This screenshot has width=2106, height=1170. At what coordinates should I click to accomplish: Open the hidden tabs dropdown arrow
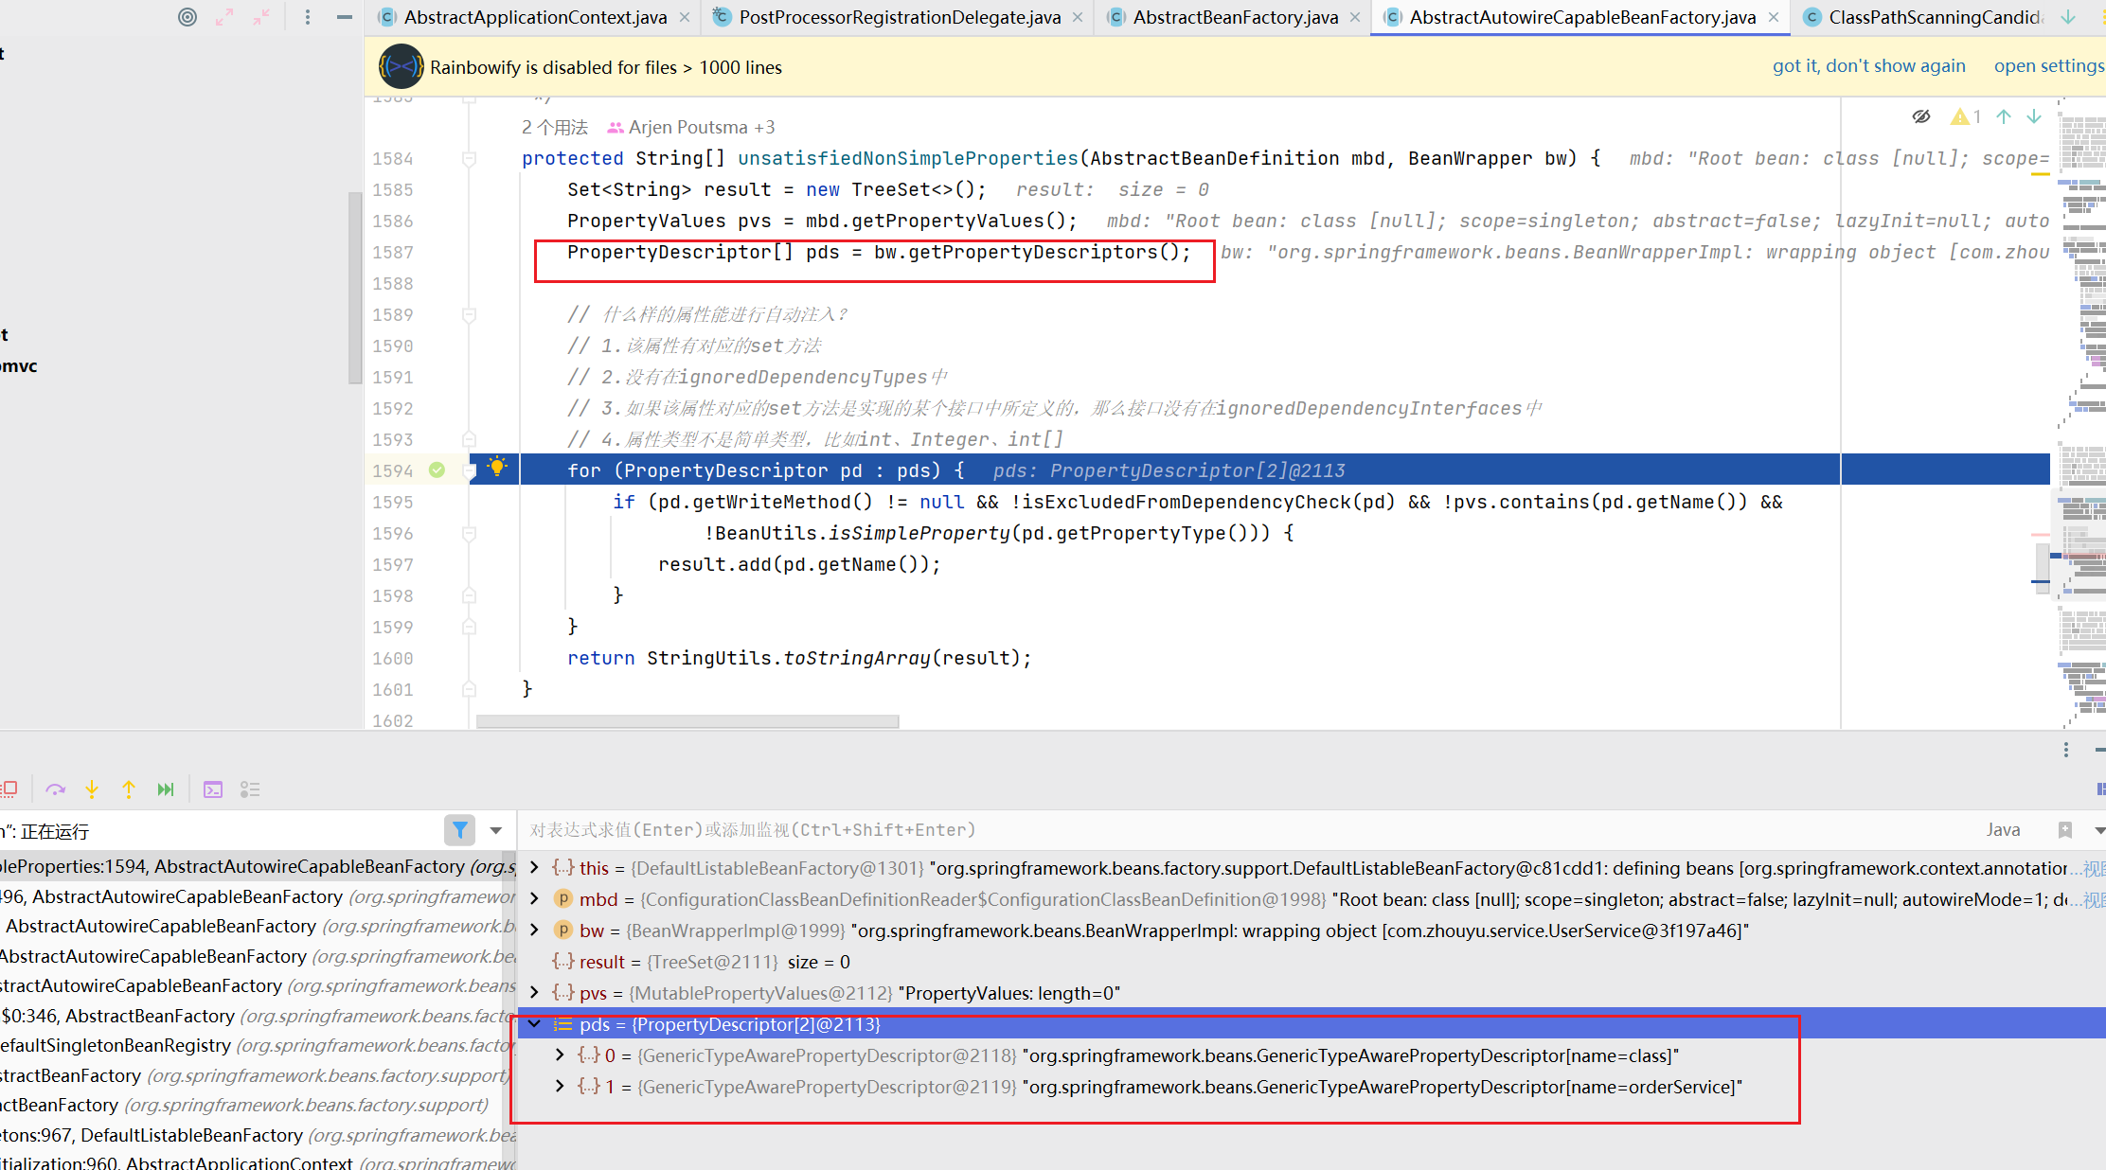click(x=2068, y=17)
